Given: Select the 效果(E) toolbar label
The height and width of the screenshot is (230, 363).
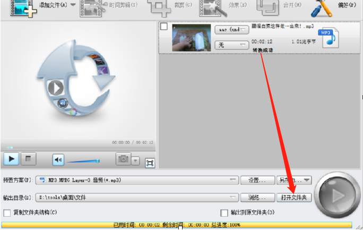Looking at the screenshot, I should click(238, 5).
